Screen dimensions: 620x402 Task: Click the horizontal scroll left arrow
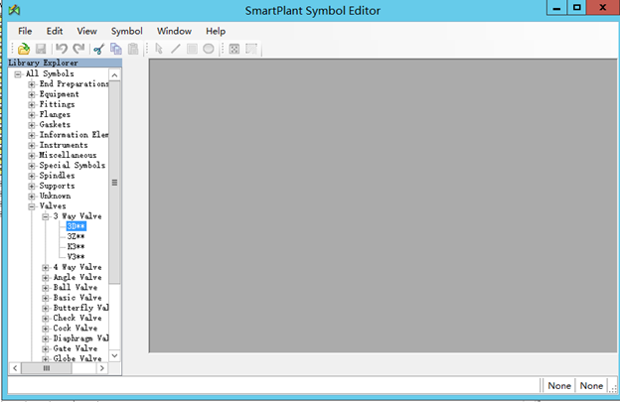(15, 368)
